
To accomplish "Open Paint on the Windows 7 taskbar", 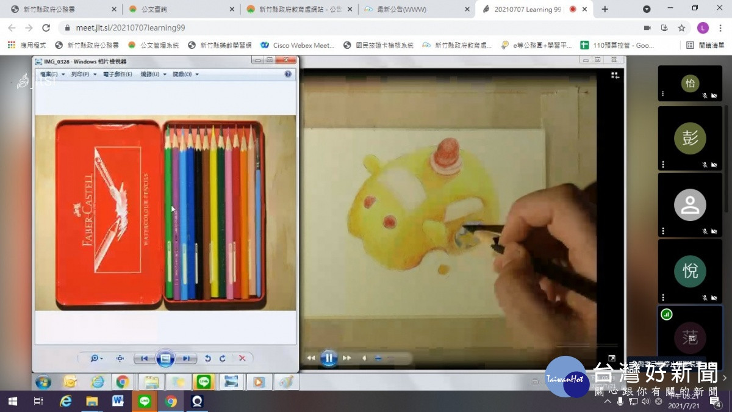I will point(285,382).
